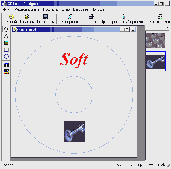Select the text tool A
This screenshot has height=169, width=171.
(6, 36)
